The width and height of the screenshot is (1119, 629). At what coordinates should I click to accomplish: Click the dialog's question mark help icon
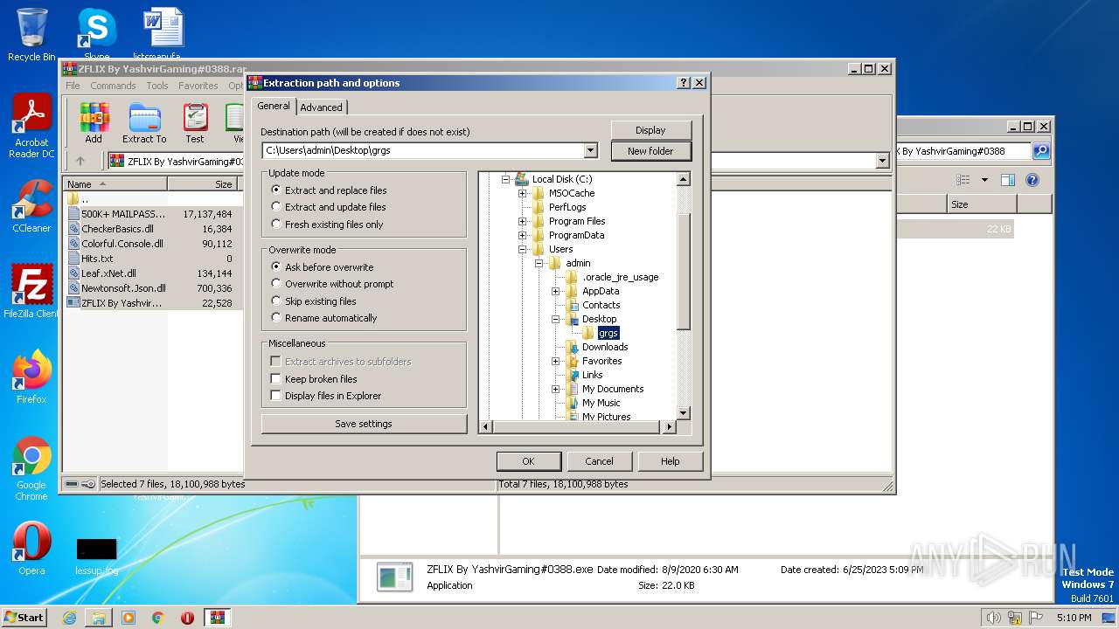(684, 83)
